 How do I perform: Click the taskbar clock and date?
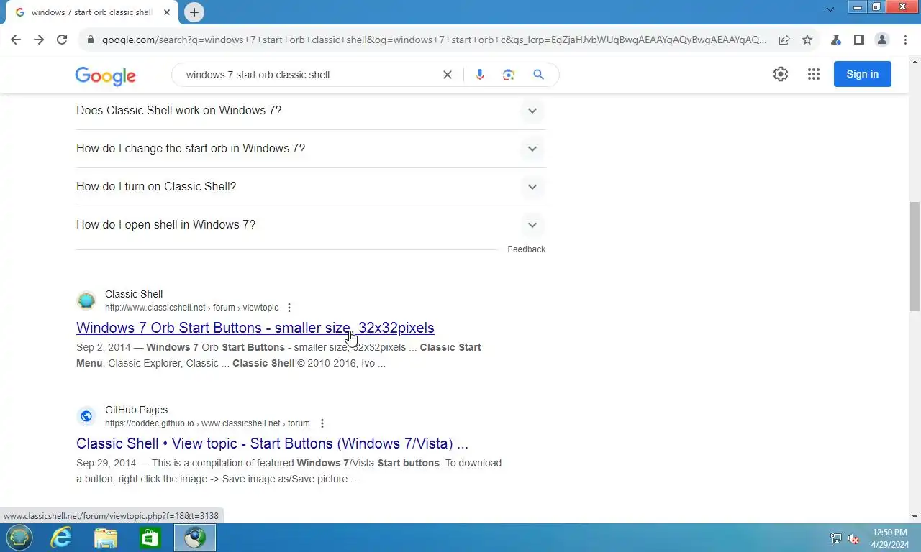pyautogui.click(x=890, y=538)
